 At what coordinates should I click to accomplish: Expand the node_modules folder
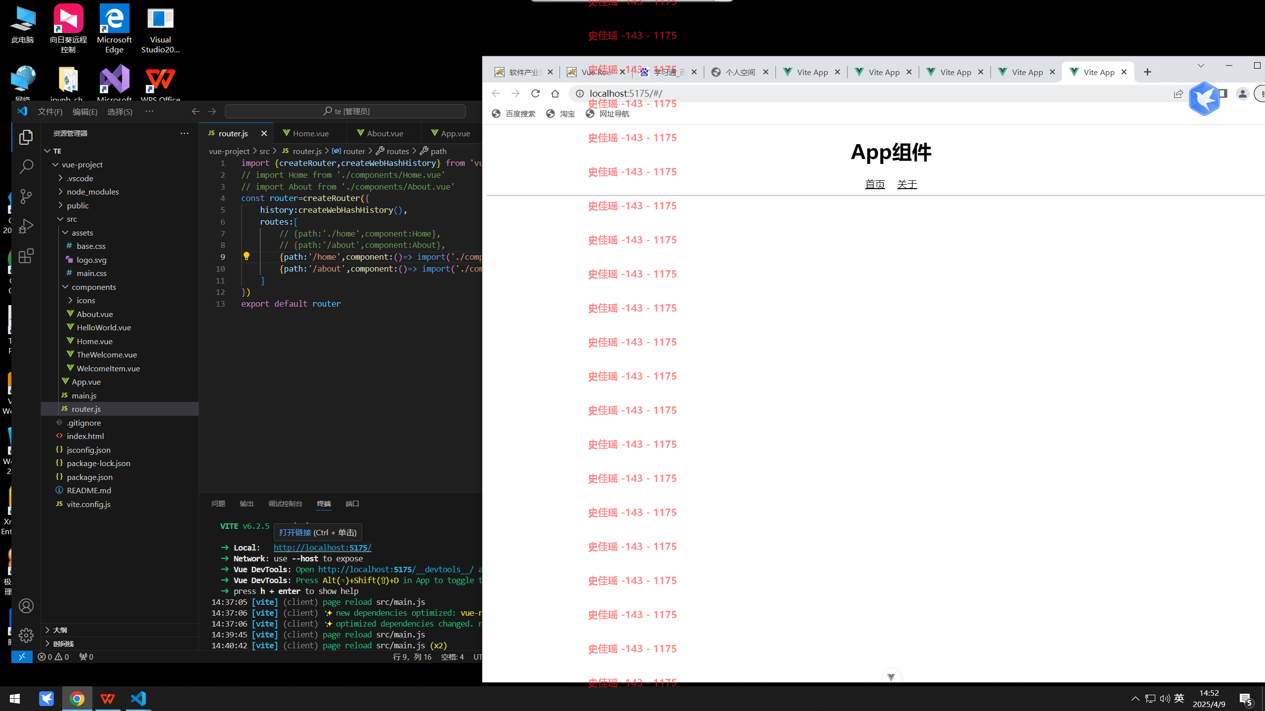coord(92,192)
